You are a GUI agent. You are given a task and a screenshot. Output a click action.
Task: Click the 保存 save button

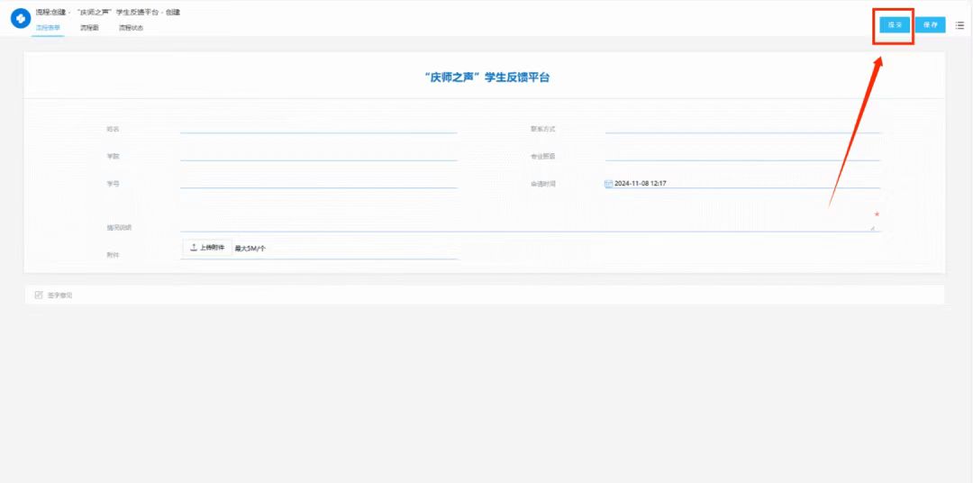point(930,25)
